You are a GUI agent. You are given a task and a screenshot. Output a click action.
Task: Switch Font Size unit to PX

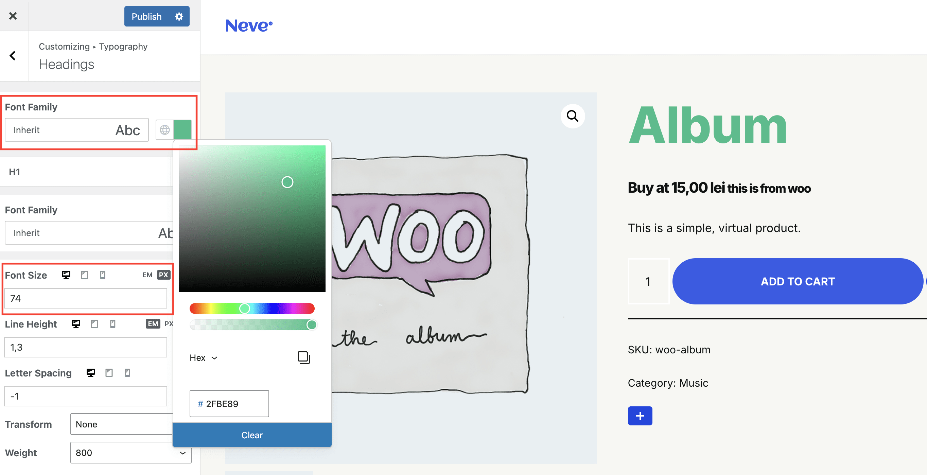[x=163, y=275]
